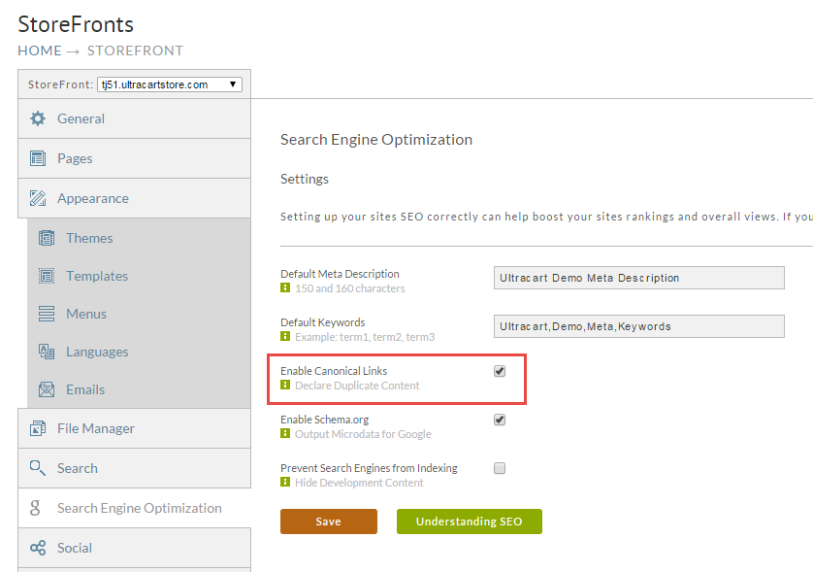This screenshot has height=572, width=813.
Task: Click the Default Keywords input field
Action: [638, 326]
